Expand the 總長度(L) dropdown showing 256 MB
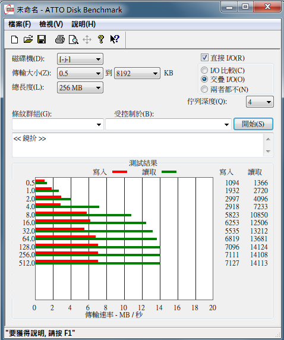 pyautogui.click(x=80, y=87)
